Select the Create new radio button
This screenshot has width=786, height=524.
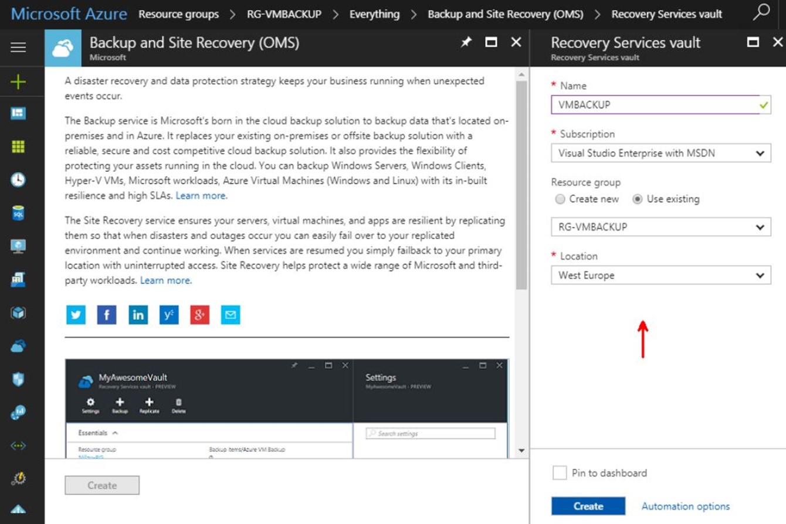(560, 199)
